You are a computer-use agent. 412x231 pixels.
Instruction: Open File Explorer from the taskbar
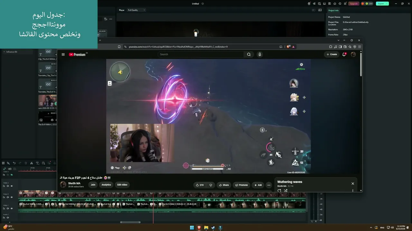(206, 228)
